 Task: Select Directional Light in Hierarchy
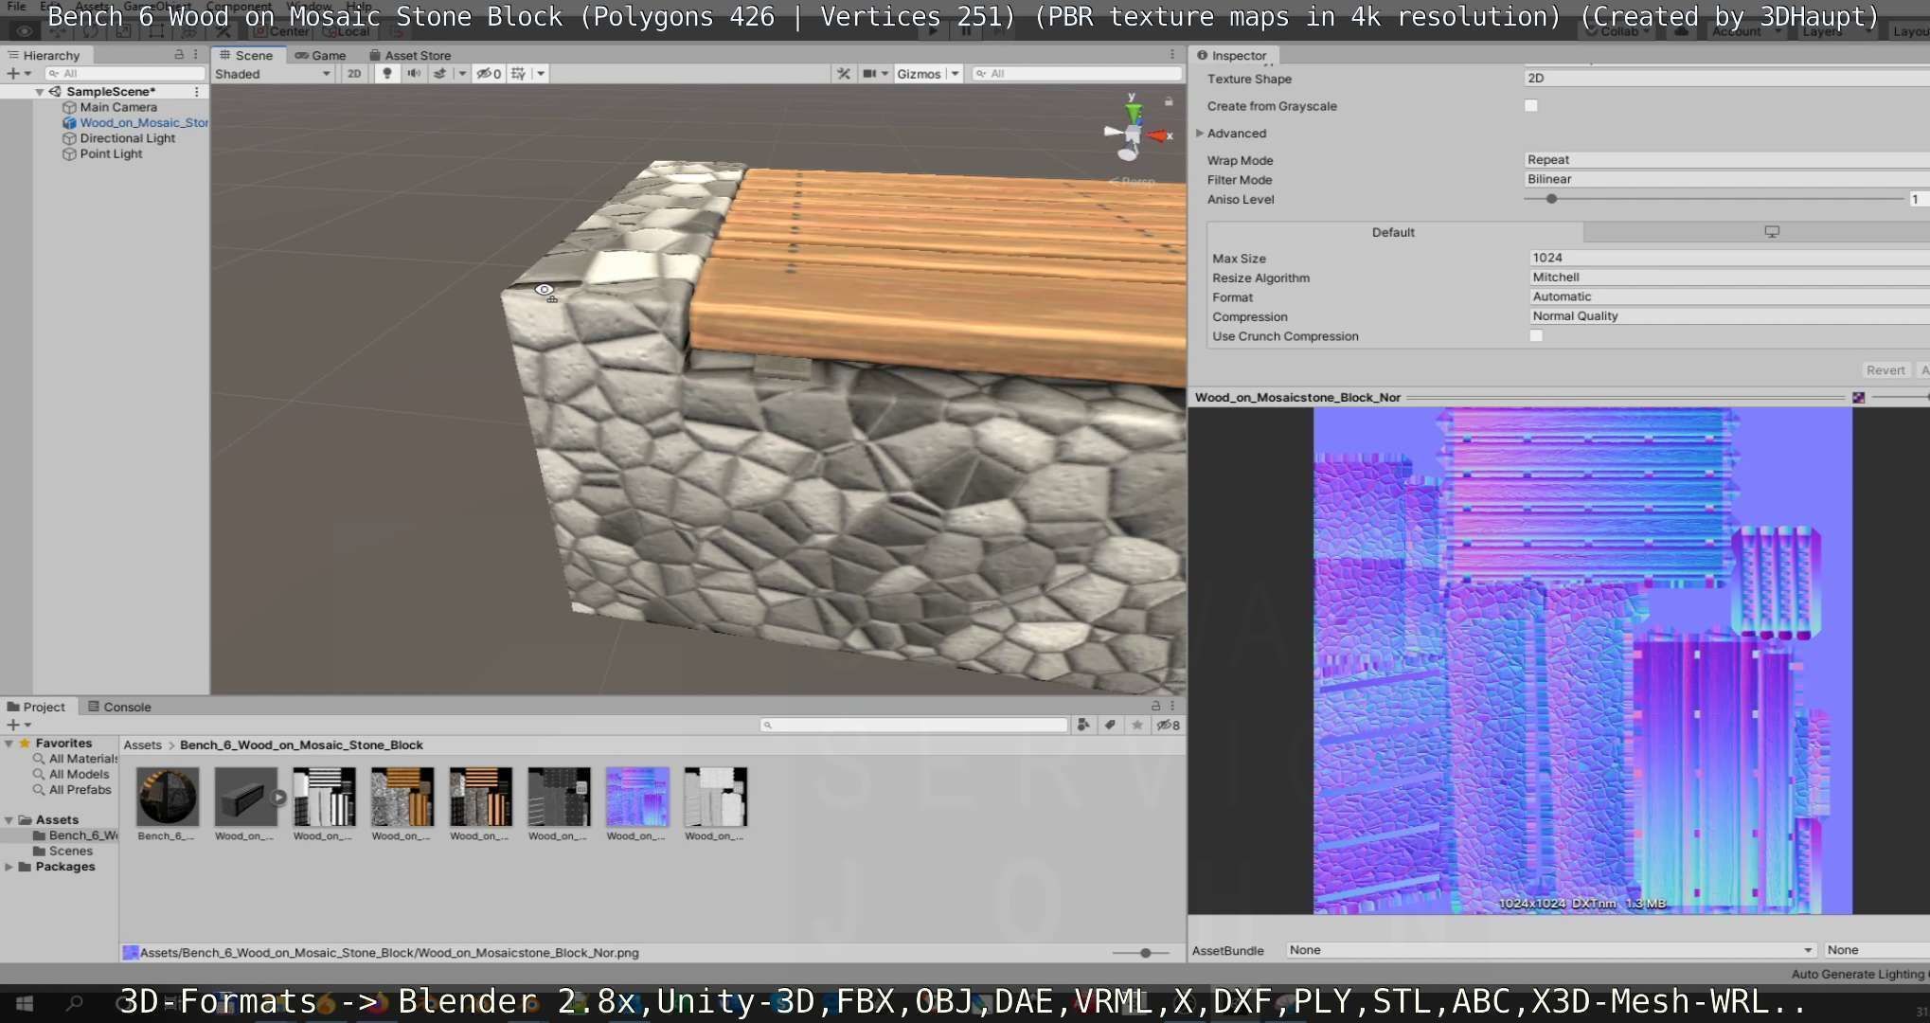click(128, 138)
